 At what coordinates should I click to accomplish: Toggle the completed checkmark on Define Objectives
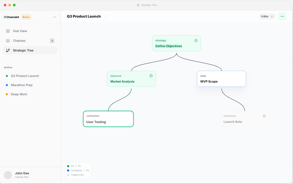click(196, 40)
